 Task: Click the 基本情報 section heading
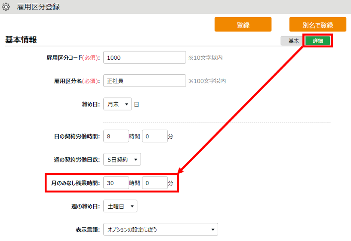coord(21,40)
